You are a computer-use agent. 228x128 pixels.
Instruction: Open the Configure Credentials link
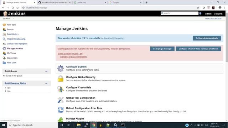click(x=78, y=87)
